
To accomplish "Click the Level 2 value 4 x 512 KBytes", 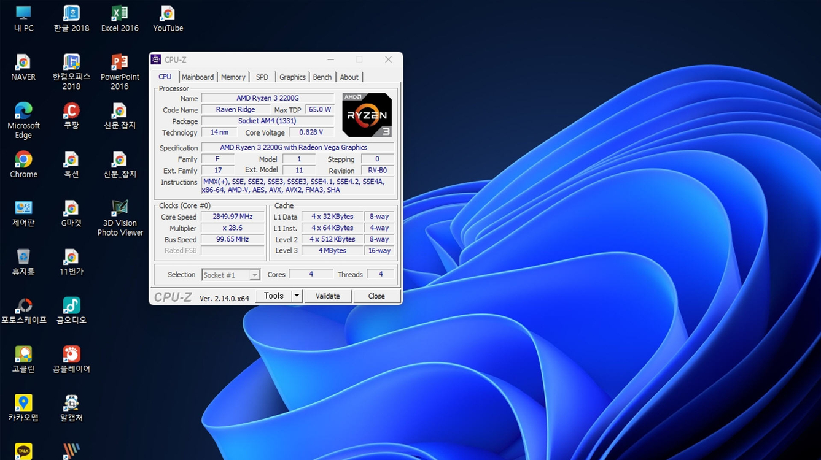I will click(x=332, y=239).
